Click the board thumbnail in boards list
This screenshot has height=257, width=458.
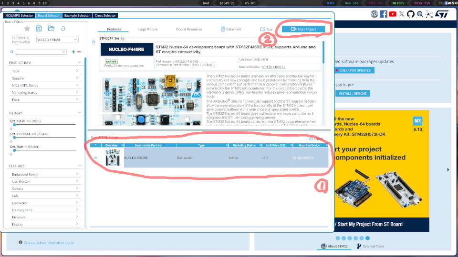coord(113,158)
